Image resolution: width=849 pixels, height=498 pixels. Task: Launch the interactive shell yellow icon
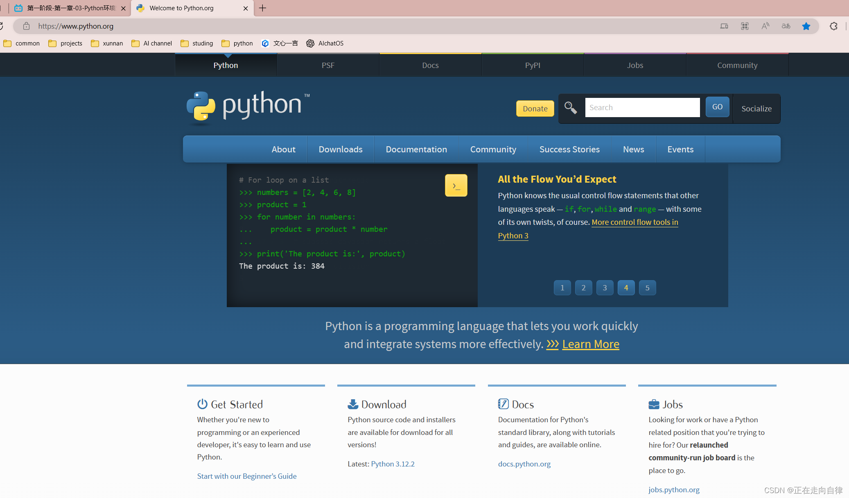pos(456,186)
